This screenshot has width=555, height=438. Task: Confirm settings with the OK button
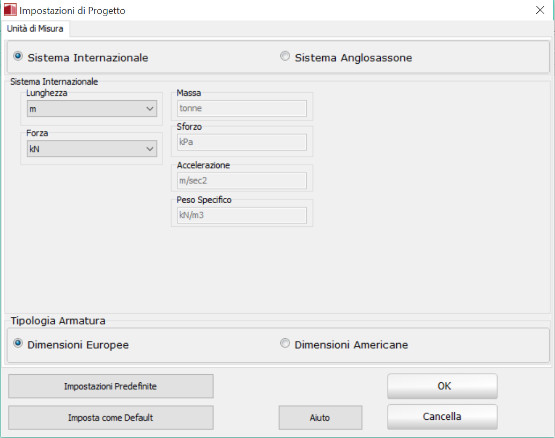442,386
